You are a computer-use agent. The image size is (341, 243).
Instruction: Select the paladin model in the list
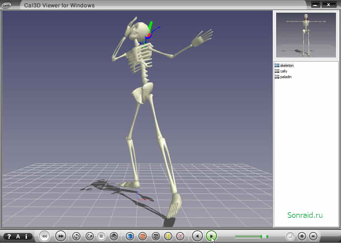(286, 77)
